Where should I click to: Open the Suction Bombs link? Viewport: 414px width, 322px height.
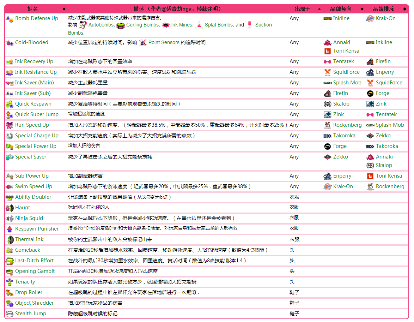click(263, 25)
